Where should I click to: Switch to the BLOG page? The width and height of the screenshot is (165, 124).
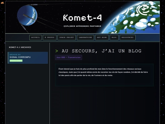(114, 38)
